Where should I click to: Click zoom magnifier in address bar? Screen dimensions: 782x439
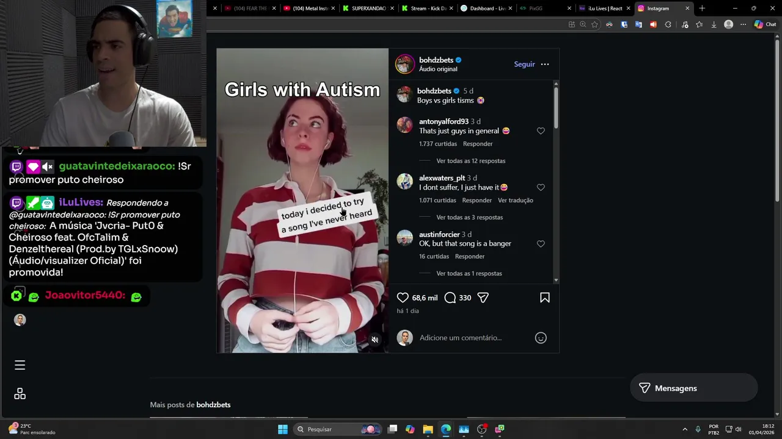(583, 24)
